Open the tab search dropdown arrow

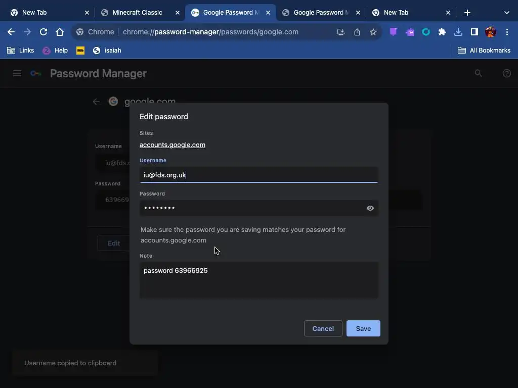pos(507,13)
